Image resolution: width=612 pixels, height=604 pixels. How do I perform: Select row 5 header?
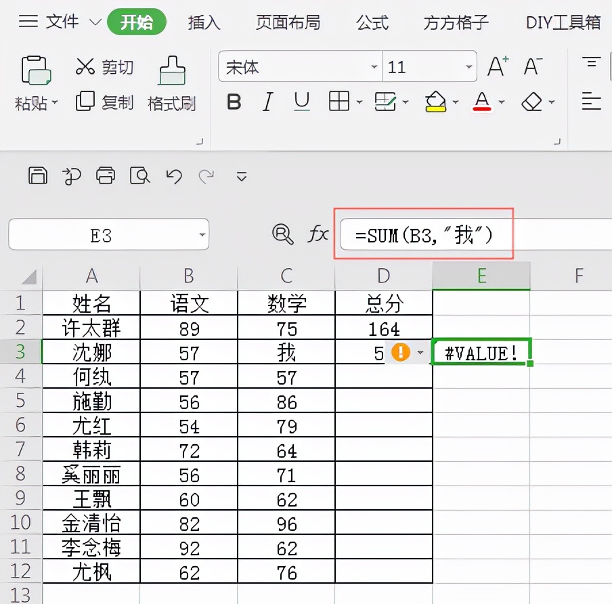[20, 401]
